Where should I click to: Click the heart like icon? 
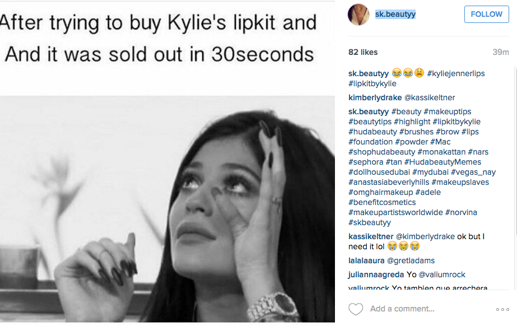pyautogui.click(x=356, y=309)
